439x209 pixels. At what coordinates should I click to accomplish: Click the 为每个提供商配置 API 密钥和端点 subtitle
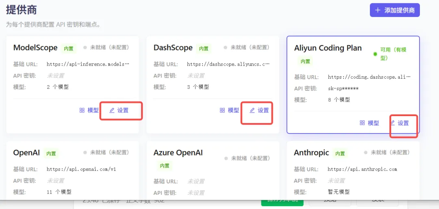[x=53, y=25]
